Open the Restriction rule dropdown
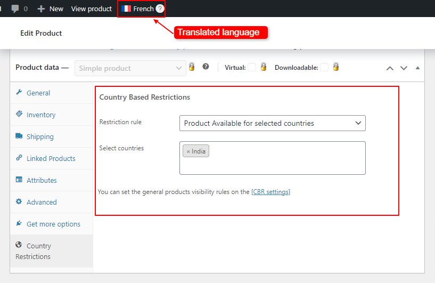The width and height of the screenshot is (435, 283). pos(272,123)
